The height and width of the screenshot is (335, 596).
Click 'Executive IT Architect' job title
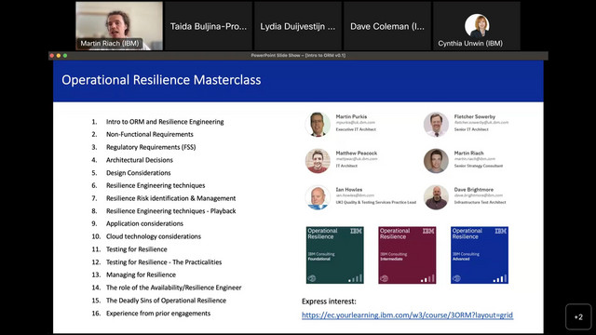tap(356, 129)
